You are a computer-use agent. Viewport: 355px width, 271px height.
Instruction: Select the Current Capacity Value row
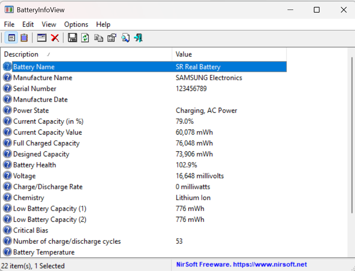click(145, 132)
